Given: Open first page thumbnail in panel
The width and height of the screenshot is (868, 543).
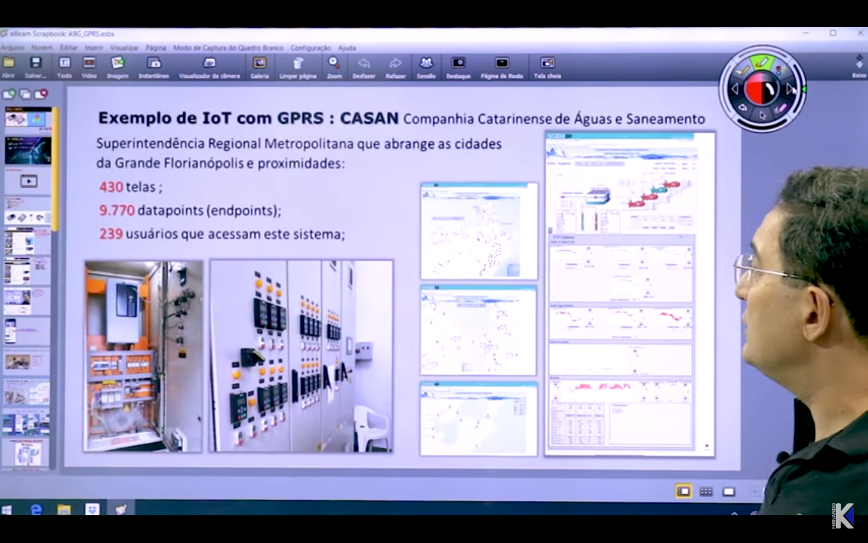Looking at the screenshot, I should [28, 119].
